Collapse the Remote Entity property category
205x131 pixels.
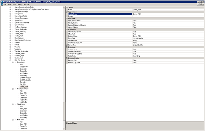pyautogui.click(x=67, y=58)
